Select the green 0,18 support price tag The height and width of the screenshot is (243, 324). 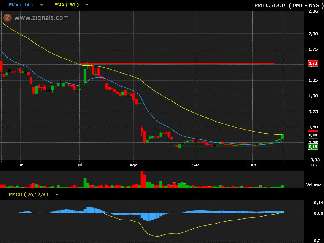(x=313, y=147)
